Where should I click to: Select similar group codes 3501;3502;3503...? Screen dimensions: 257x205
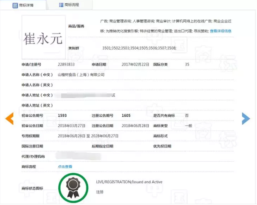click(x=116, y=48)
